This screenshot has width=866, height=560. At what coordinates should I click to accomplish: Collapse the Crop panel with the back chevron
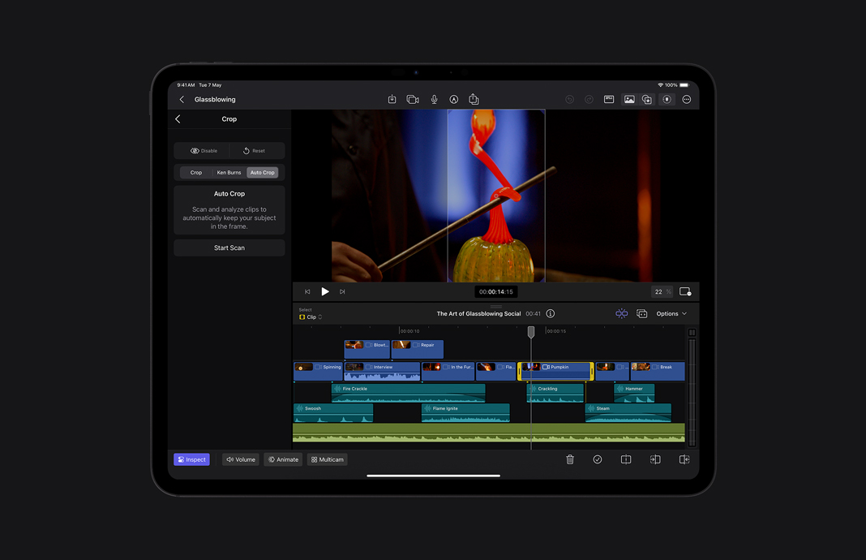[178, 118]
